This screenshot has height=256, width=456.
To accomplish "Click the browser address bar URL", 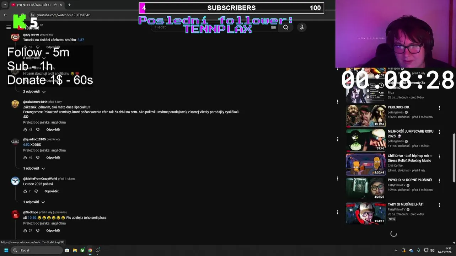I will tap(64, 15).
